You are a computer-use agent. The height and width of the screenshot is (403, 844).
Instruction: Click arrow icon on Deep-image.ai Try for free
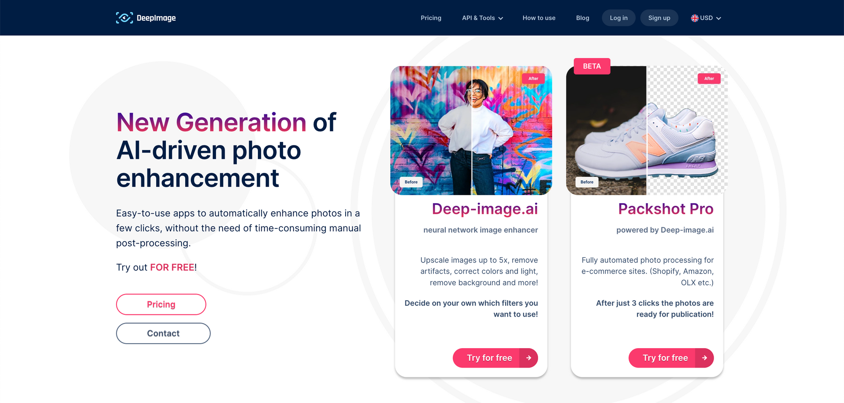[x=529, y=358]
